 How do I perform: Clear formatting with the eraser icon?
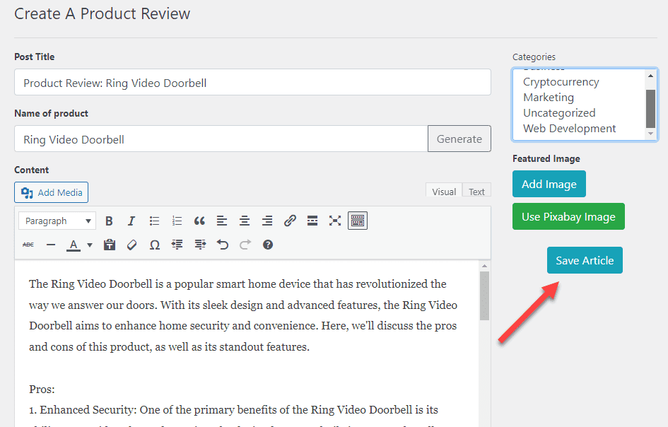pyautogui.click(x=132, y=245)
